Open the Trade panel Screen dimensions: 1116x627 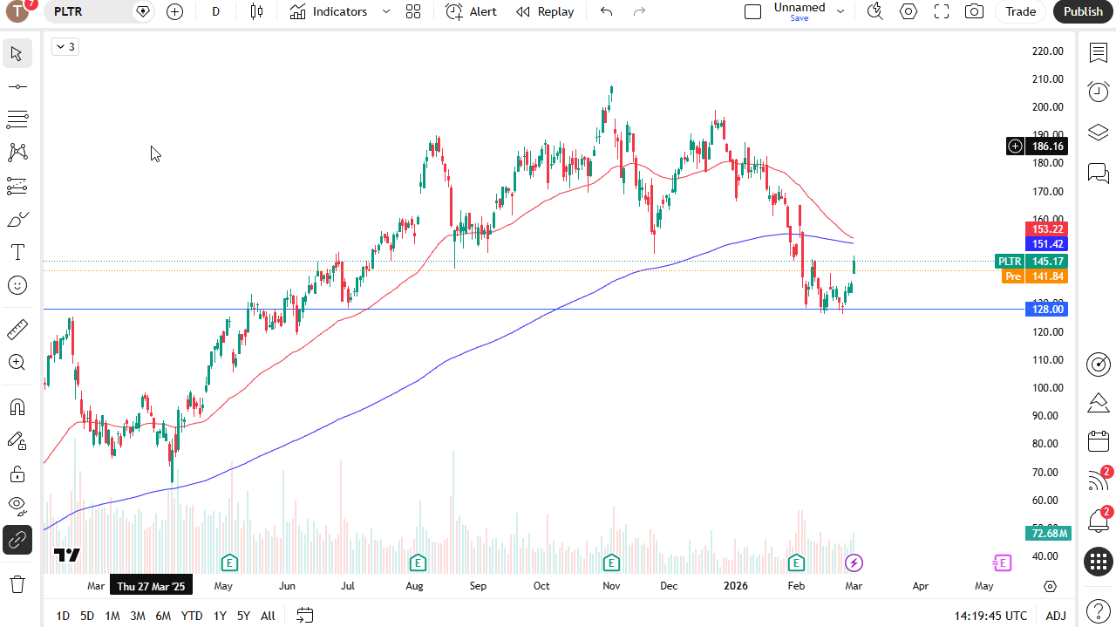click(x=1021, y=11)
